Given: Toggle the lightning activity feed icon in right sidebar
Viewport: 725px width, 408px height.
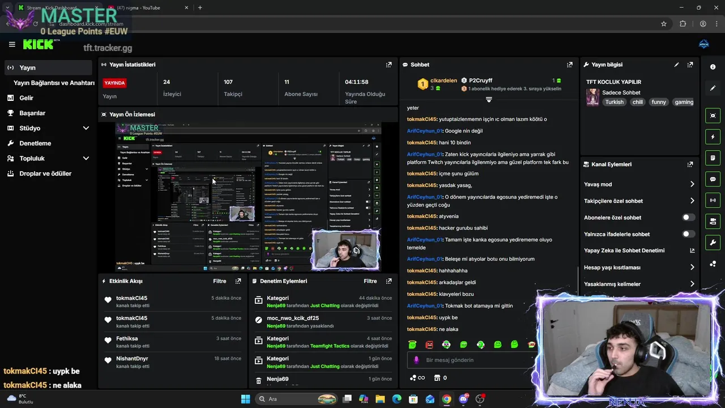Looking at the screenshot, I should 713,137.
